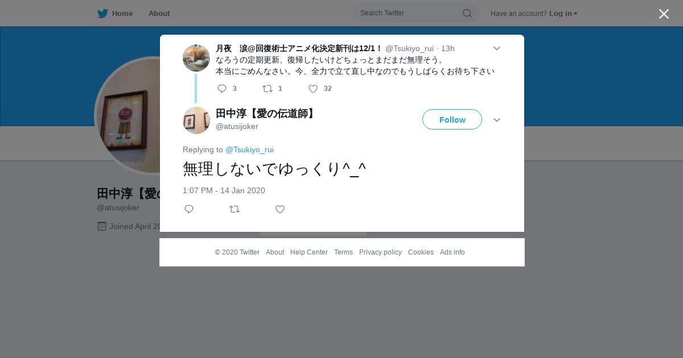This screenshot has height=358, width=683.
Task: Open the Help Center footer link
Action: 309,252
